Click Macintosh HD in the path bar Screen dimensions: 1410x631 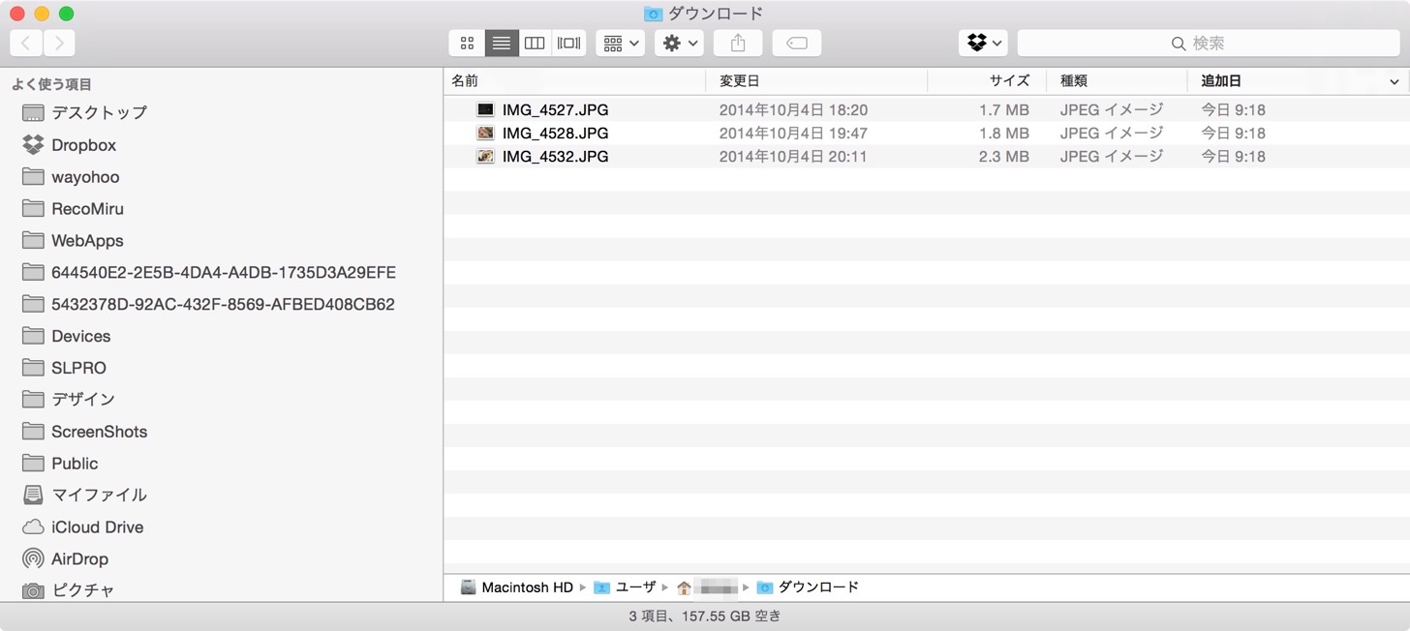517,587
